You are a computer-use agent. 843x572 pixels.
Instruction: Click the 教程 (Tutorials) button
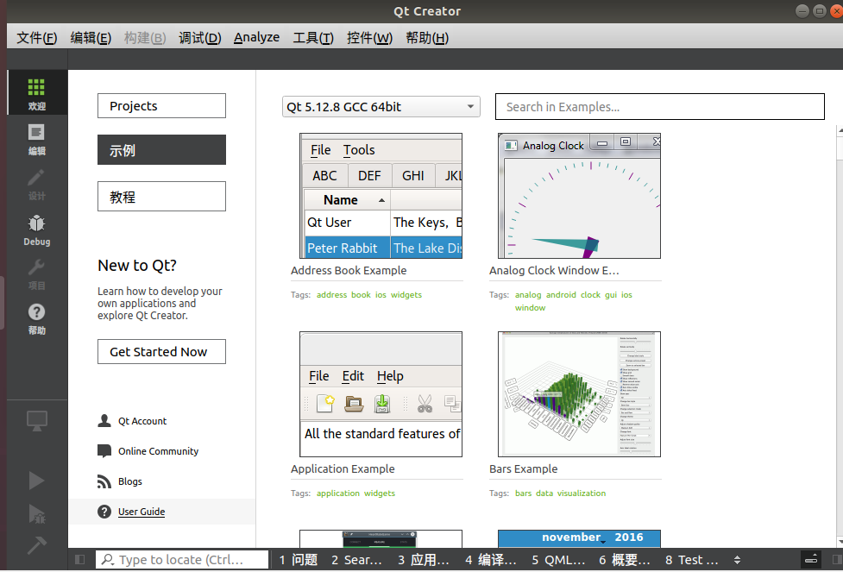pyautogui.click(x=161, y=196)
